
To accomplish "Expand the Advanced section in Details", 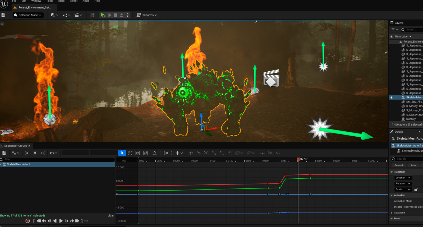I will coord(392,213).
